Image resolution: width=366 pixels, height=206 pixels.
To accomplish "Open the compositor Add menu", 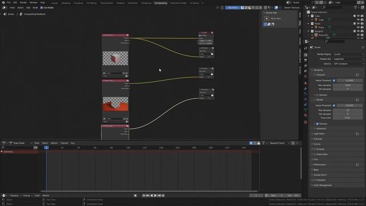I will 28,7.
